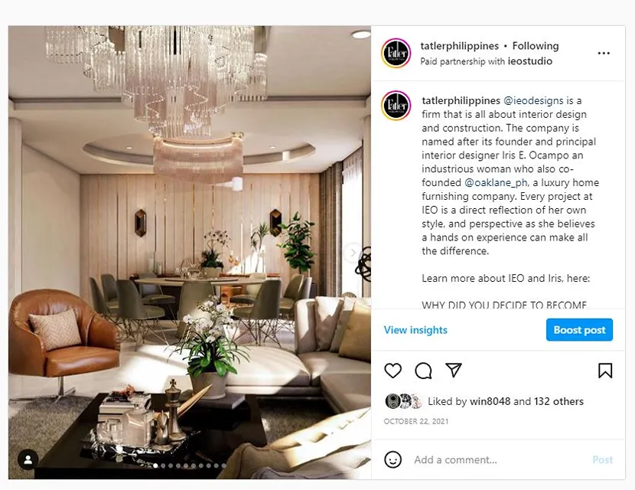This screenshot has width=635, height=490.
Task: Save the post with the bookmark icon
Action: (605, 371)
